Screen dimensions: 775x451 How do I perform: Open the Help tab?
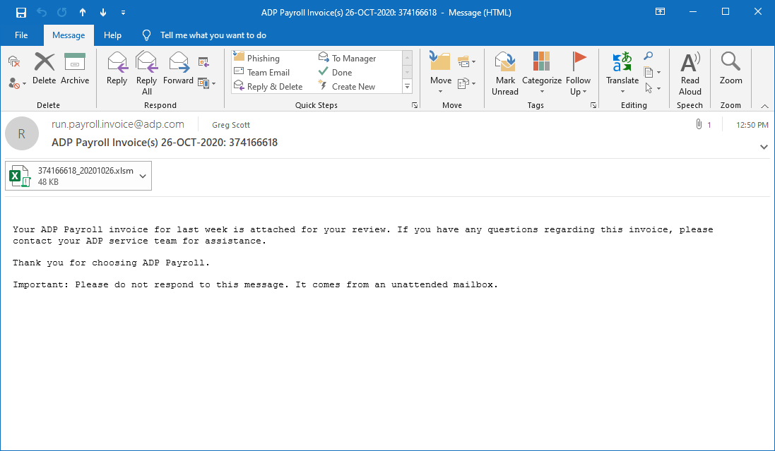112,35
